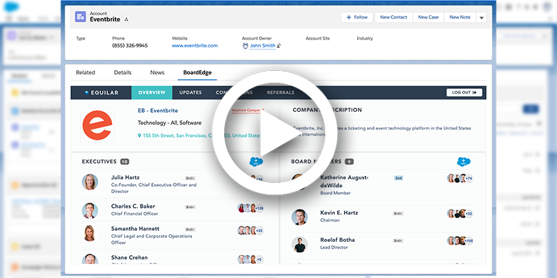Expand more actions dropdown arrow
Image resolution: width=557 pixels, height=278 pixels.
point(481,17)
